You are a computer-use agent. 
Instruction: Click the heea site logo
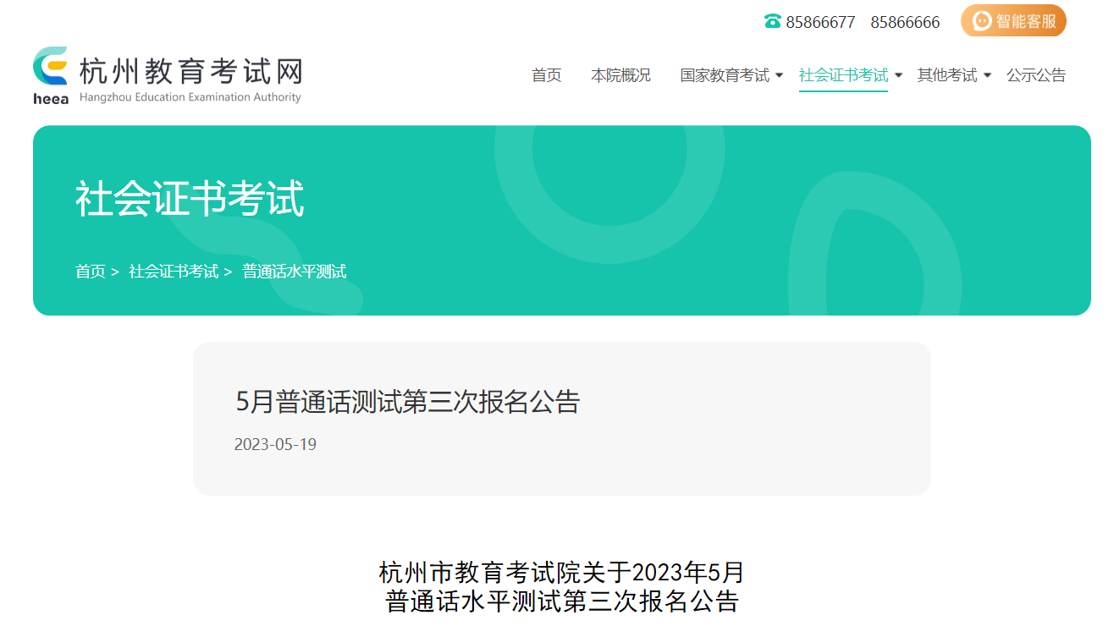(51, 74)
